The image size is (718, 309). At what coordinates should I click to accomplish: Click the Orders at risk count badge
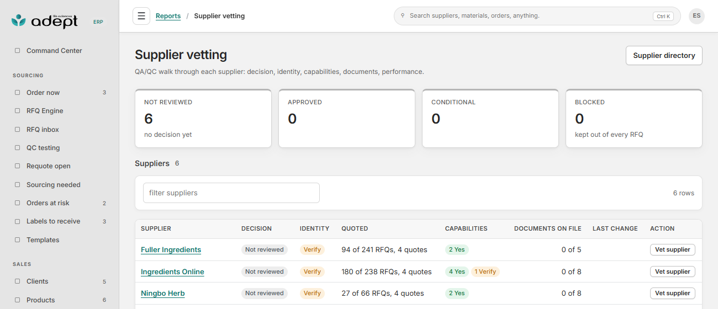pos(104,203)
